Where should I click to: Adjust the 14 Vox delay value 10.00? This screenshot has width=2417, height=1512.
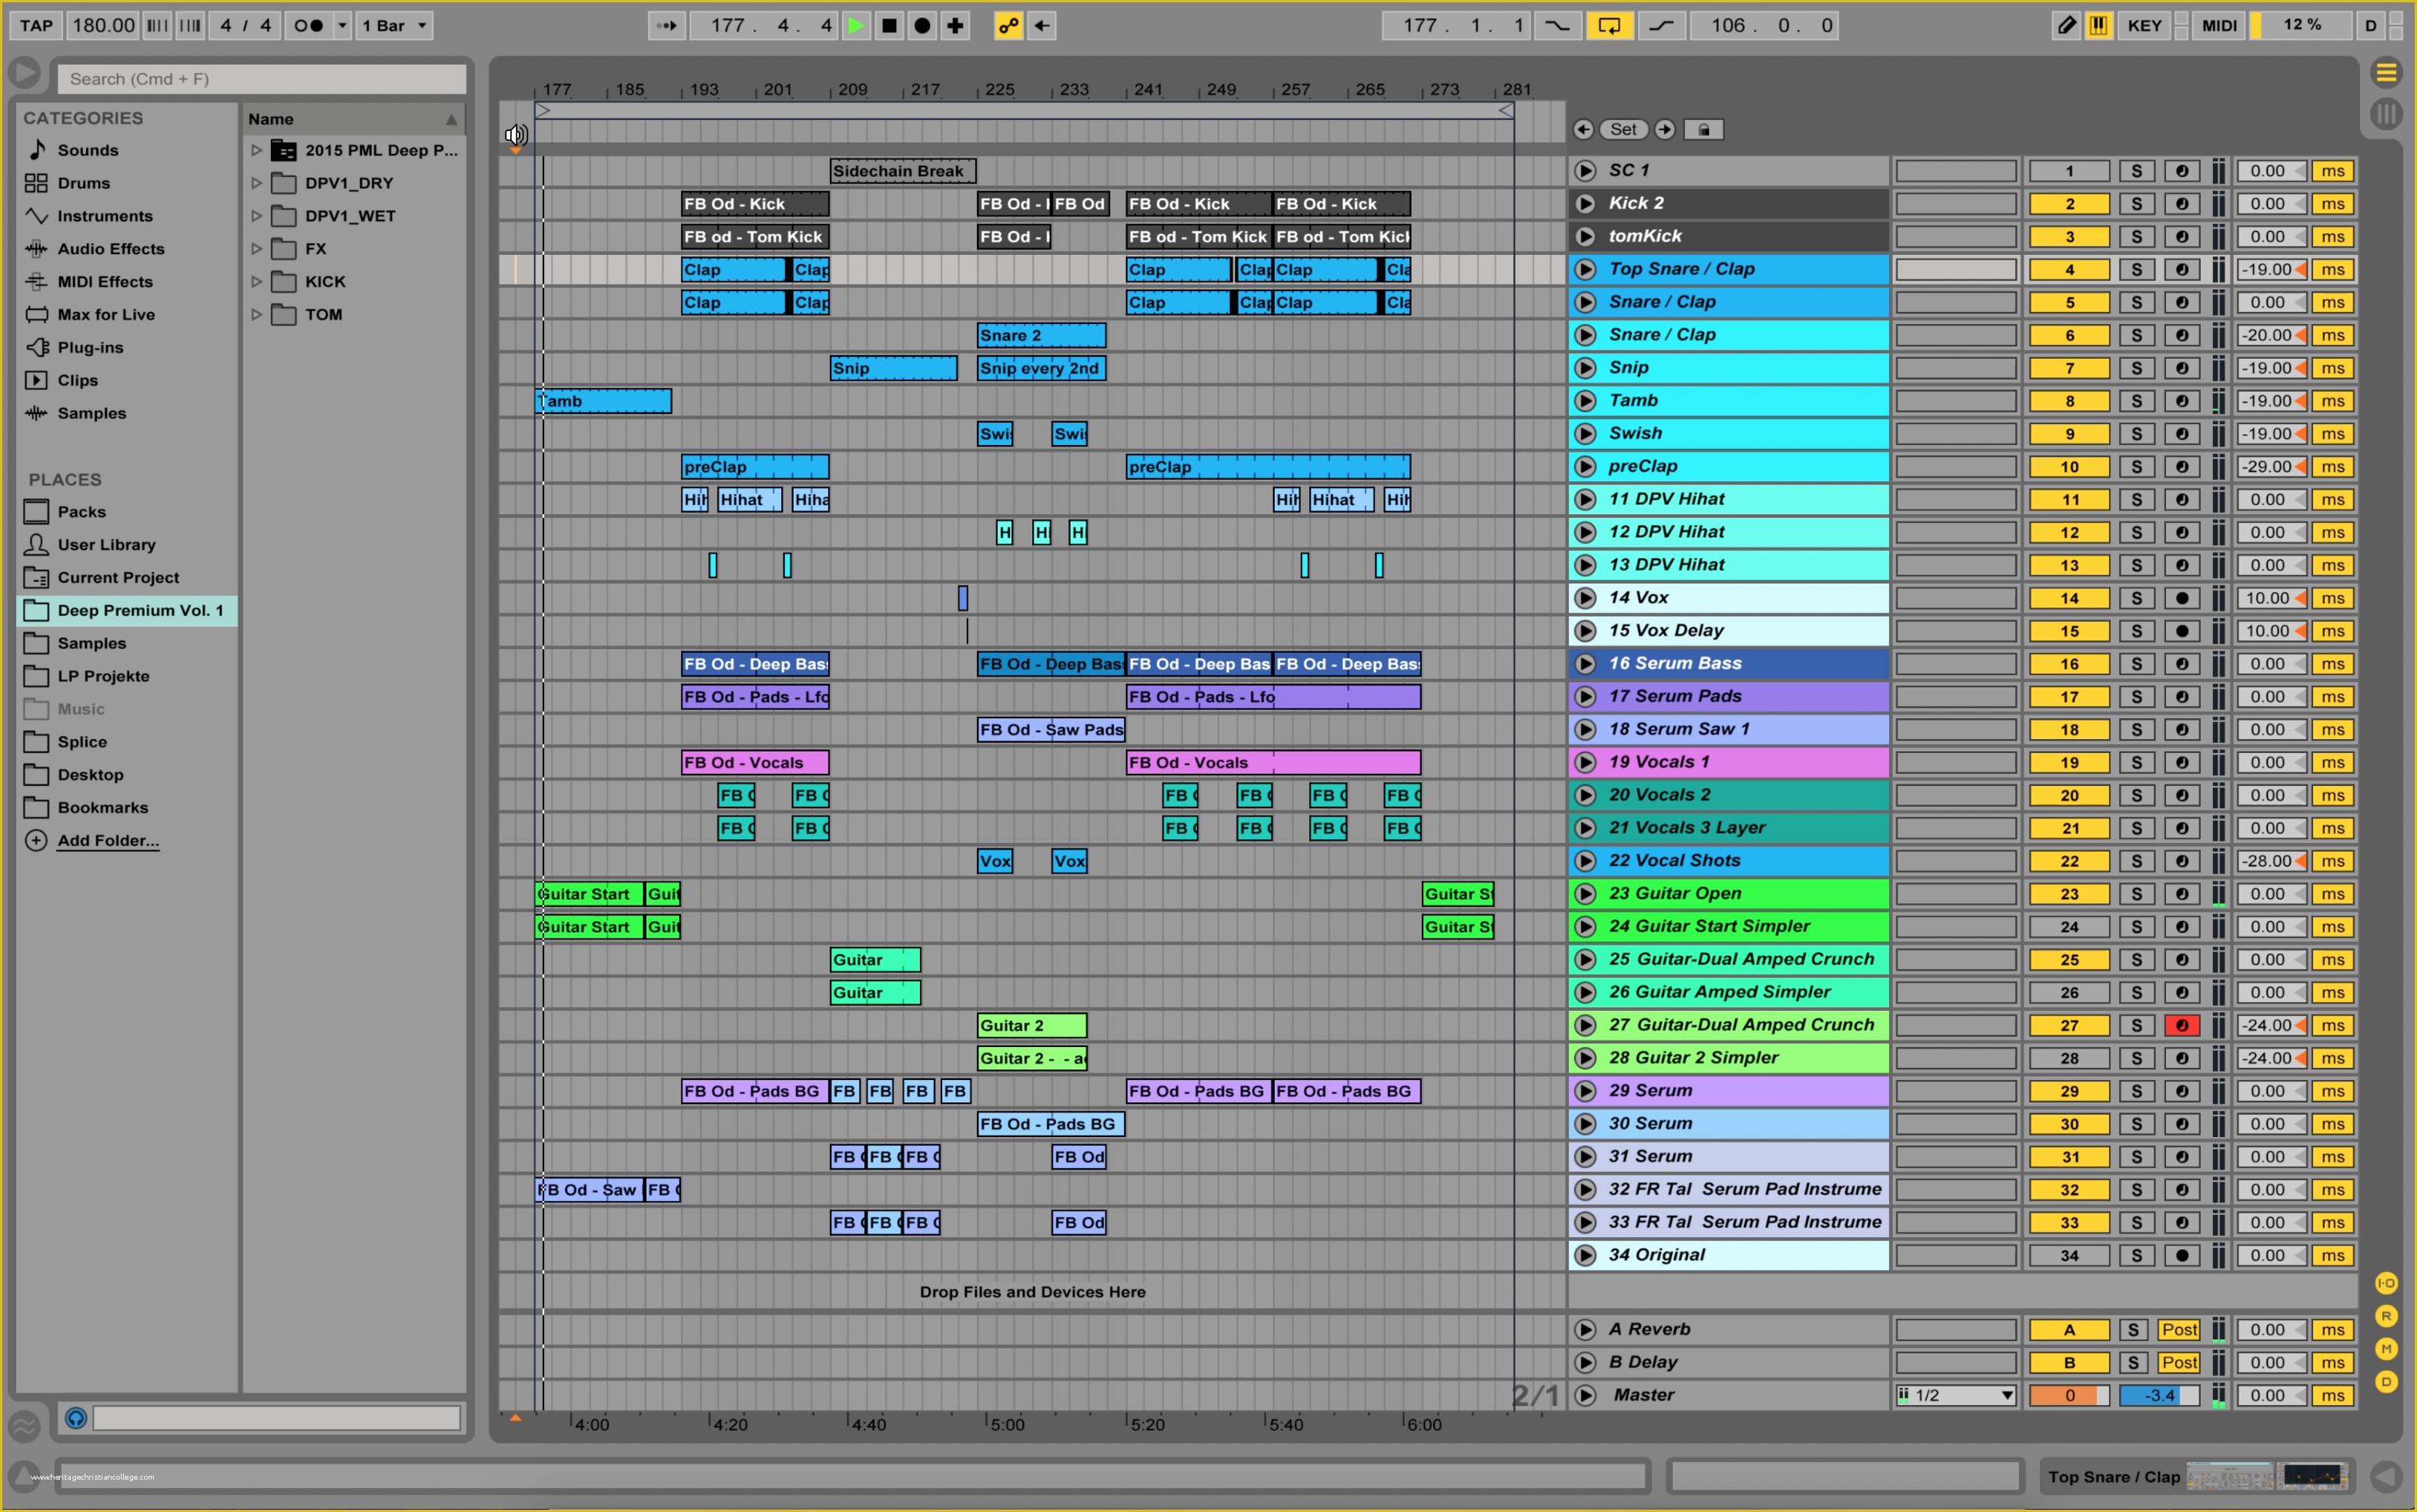click(x=2270, y=599)
